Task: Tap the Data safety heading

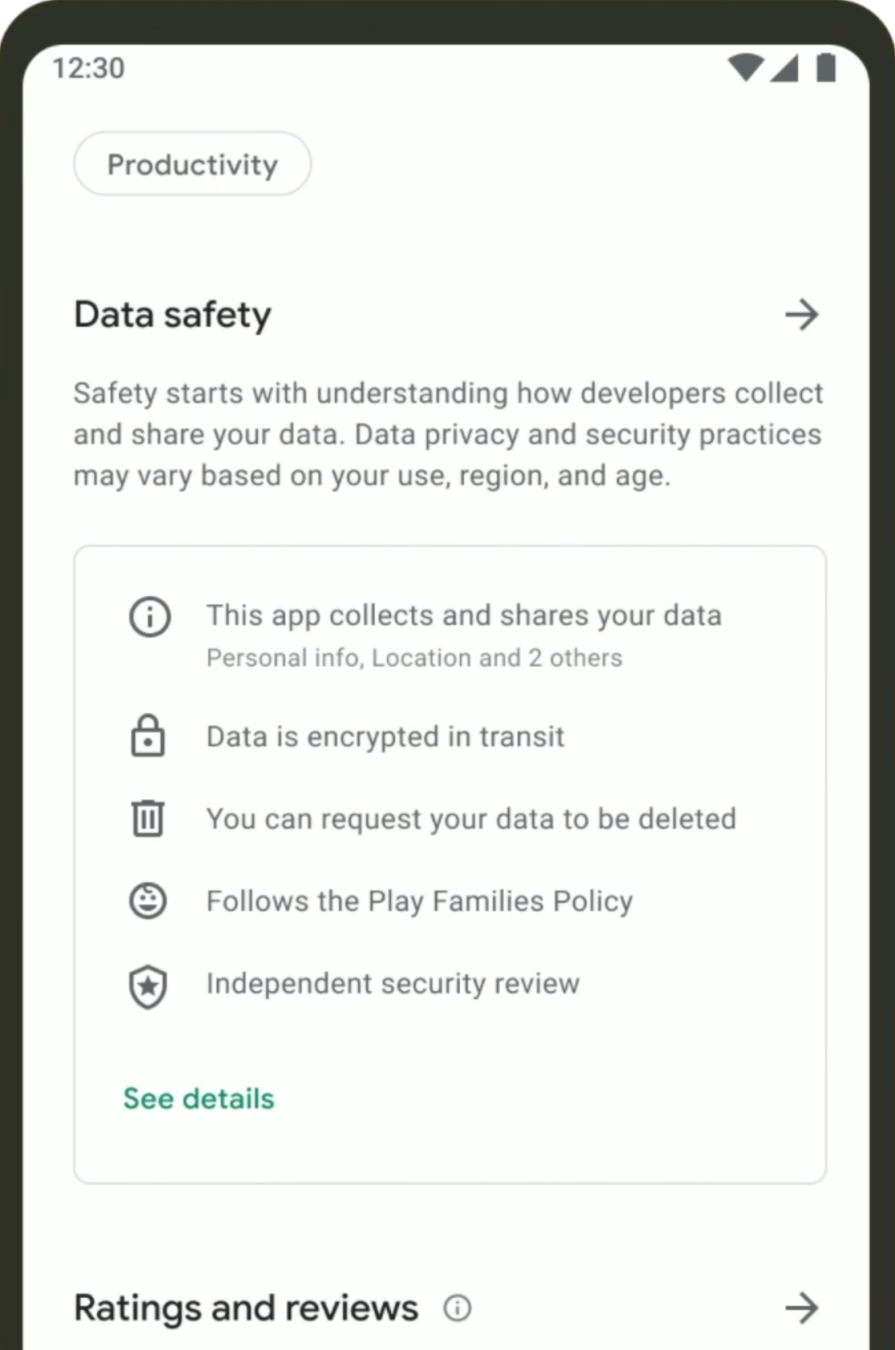Action: coord(173,315)
